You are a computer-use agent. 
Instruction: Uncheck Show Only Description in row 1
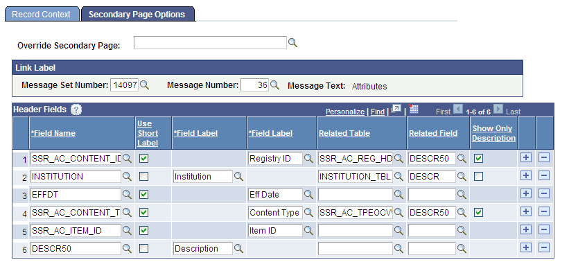coord(479,159)
